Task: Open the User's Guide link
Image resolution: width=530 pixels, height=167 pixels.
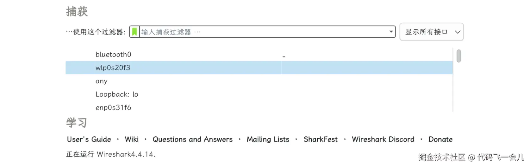Action: tap(89, 139)
